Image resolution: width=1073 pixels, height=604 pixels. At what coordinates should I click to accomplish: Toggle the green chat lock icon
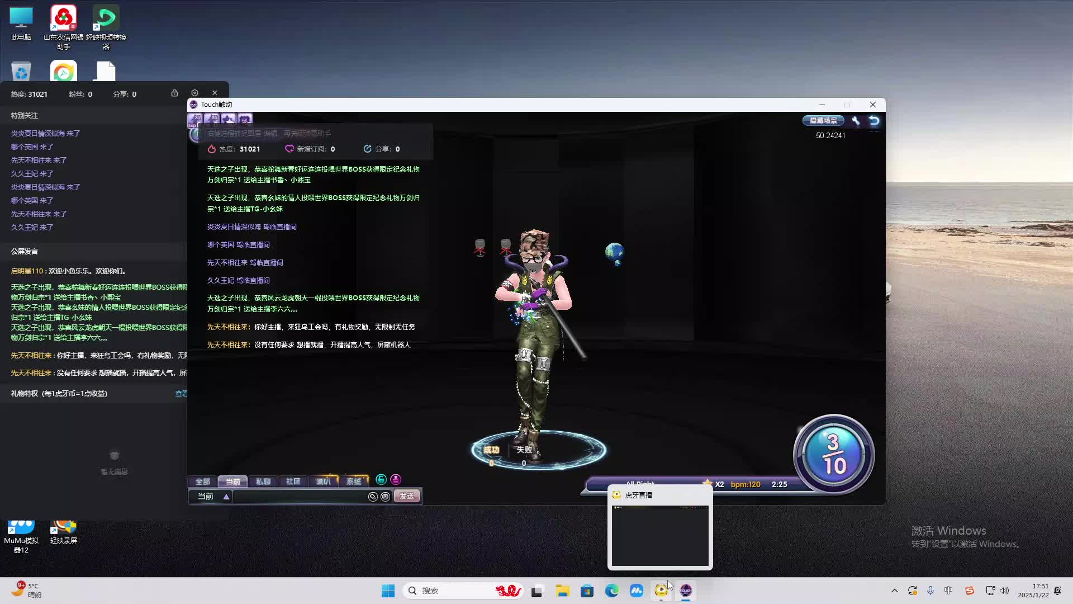click(381, 479)
